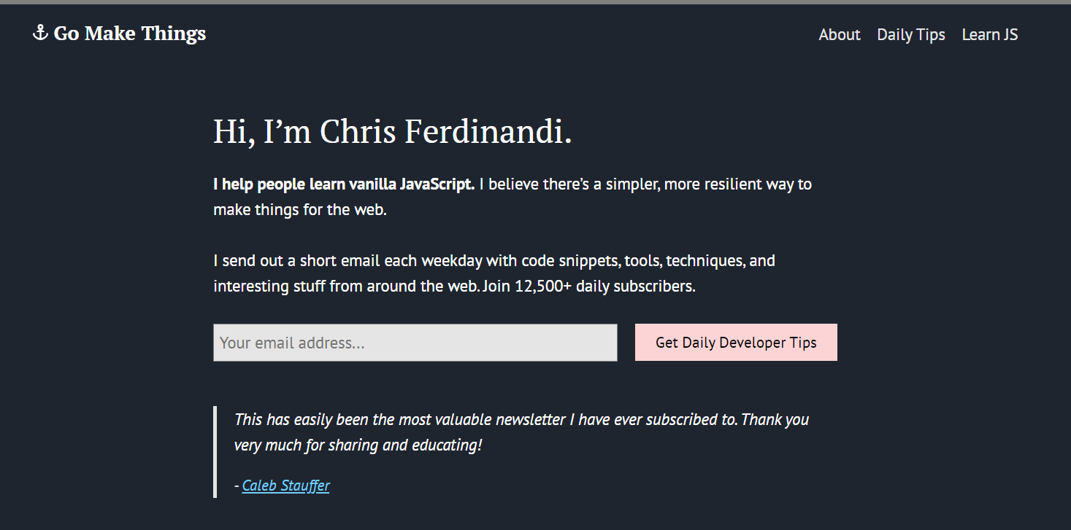The image size is (1071, 530).
Task: Click the interesting stuff from around the web text
Action: pos(347,287)
